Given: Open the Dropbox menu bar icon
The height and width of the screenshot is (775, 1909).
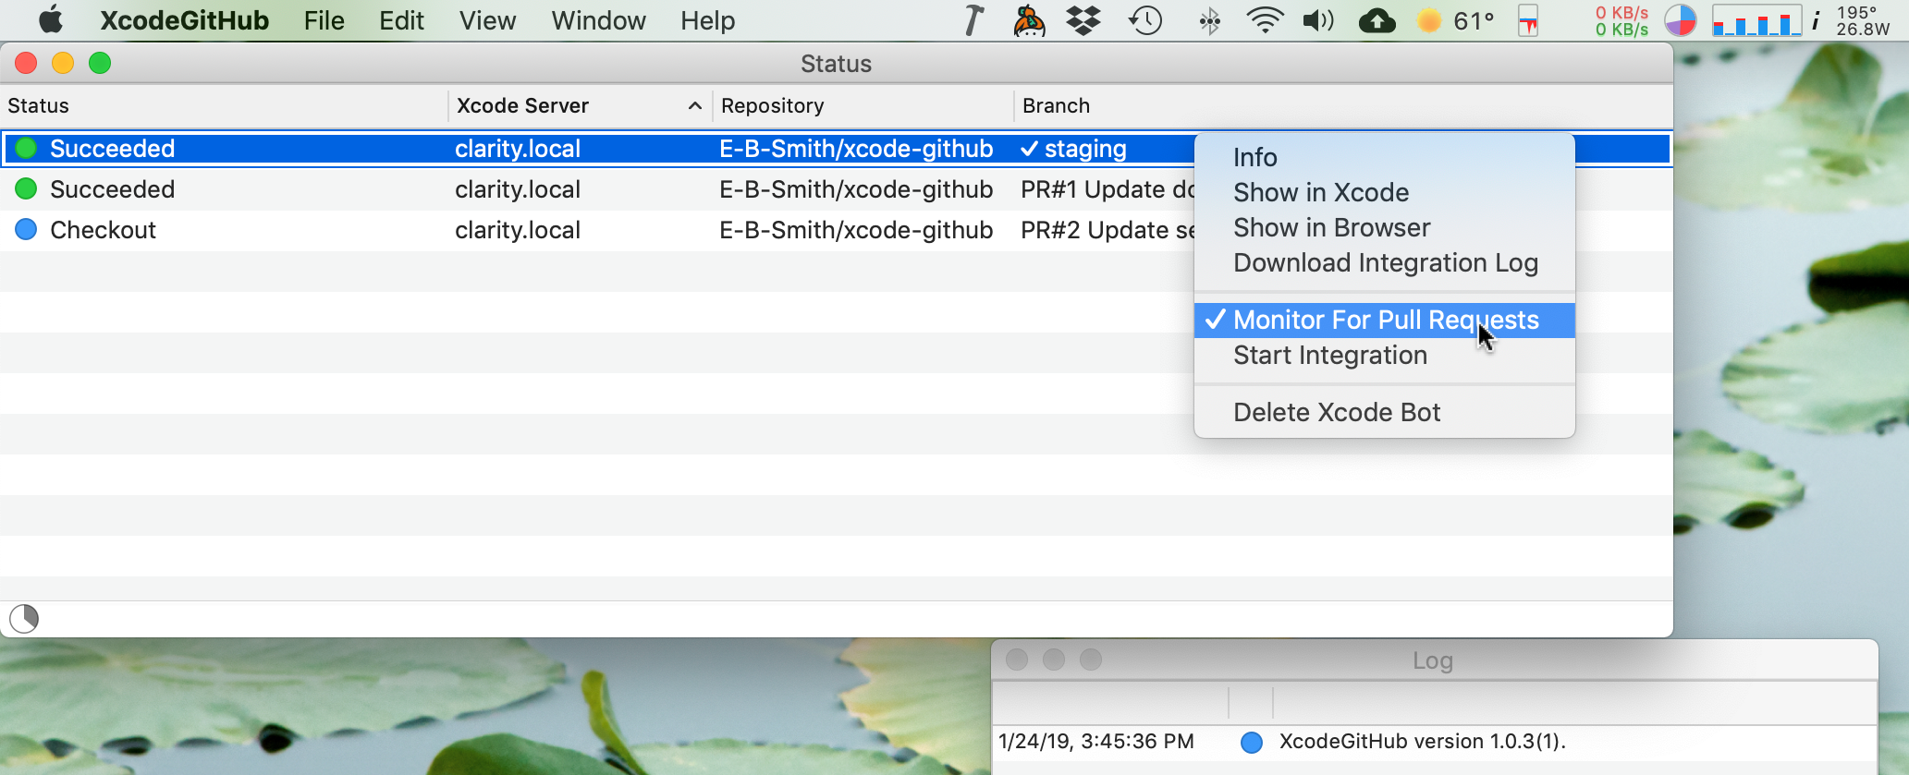Looking at the screenshot, I should [1083, 20].
